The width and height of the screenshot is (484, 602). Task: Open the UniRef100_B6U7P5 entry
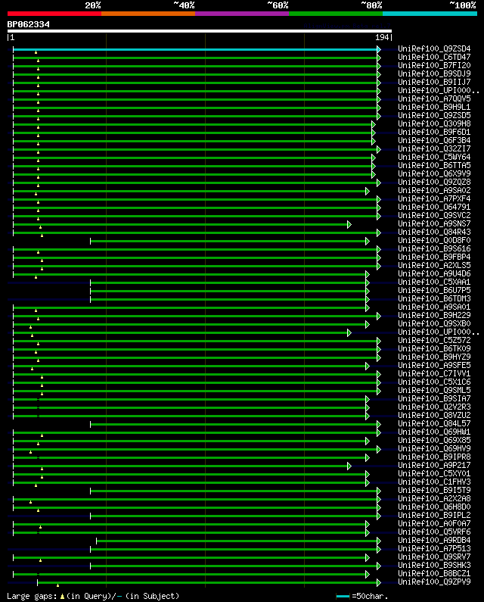(x=434, y=291)
